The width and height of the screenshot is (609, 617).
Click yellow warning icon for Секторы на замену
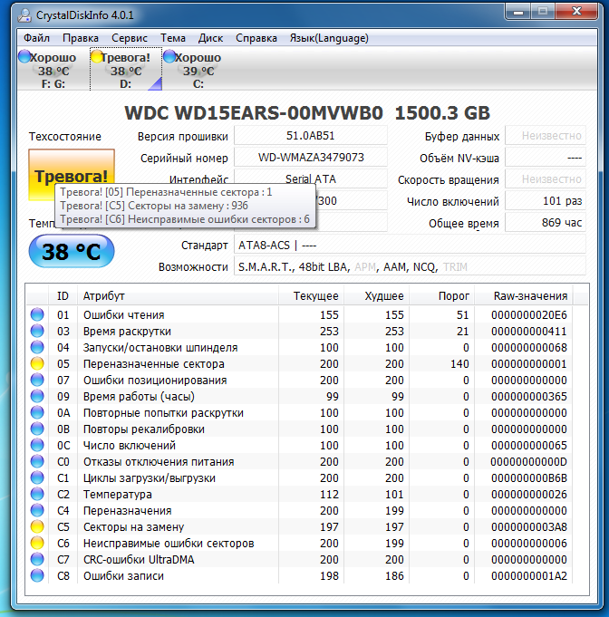(x=37, y=526)
